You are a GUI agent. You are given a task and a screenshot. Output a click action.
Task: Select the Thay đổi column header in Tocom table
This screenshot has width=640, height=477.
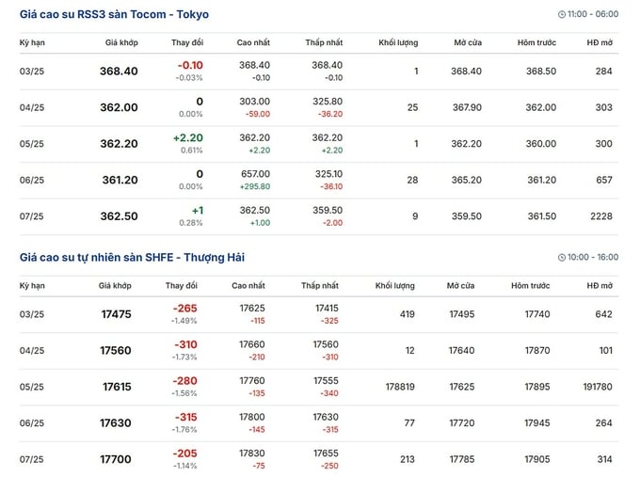(187, 42)
